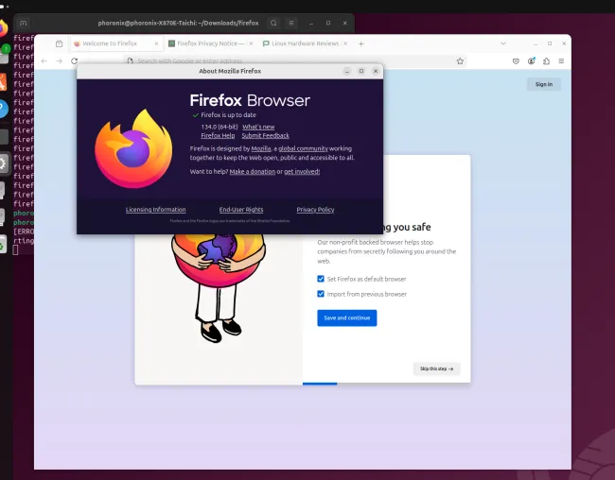The width and height of the screenshot is (615, 480).
Task: Switch to the Firefox Privacy Notice tab
Action: 210,43
